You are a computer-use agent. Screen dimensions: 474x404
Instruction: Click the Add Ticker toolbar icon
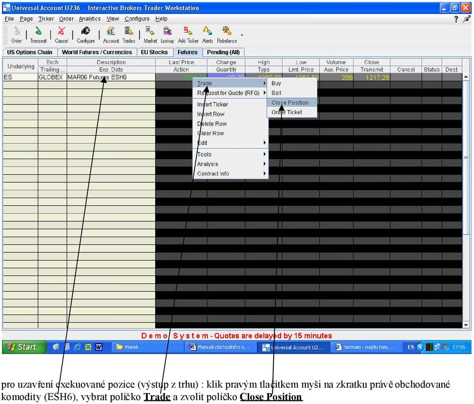(188, 35)
